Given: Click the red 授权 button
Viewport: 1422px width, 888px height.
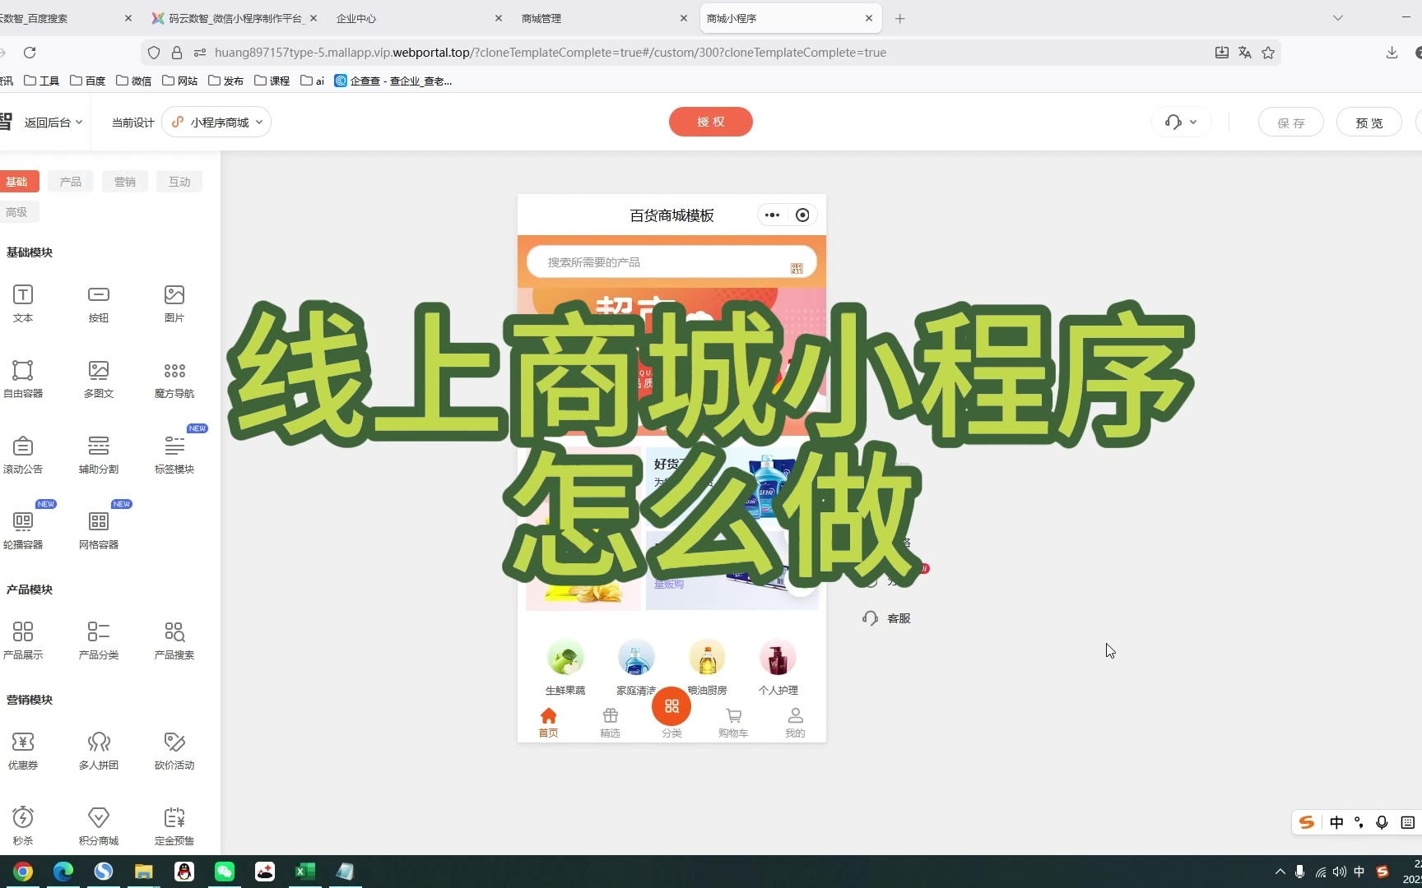Looking at the screenshot, I should point(710,122).
